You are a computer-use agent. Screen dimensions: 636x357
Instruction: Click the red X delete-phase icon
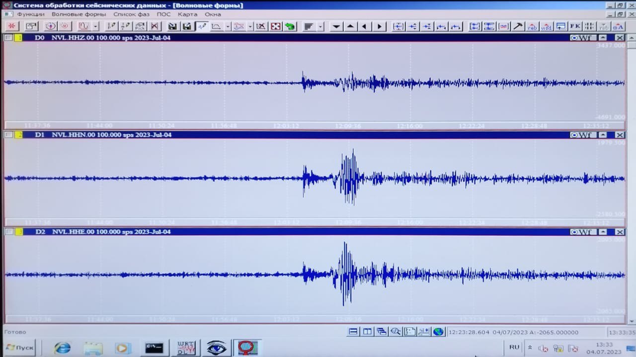pos(155,26)
